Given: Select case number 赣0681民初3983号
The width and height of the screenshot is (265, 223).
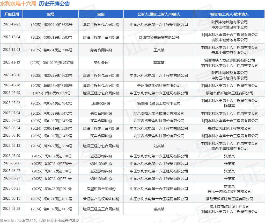Looking at the screenshot, I should pyautogui.click(x=52, y=37).
